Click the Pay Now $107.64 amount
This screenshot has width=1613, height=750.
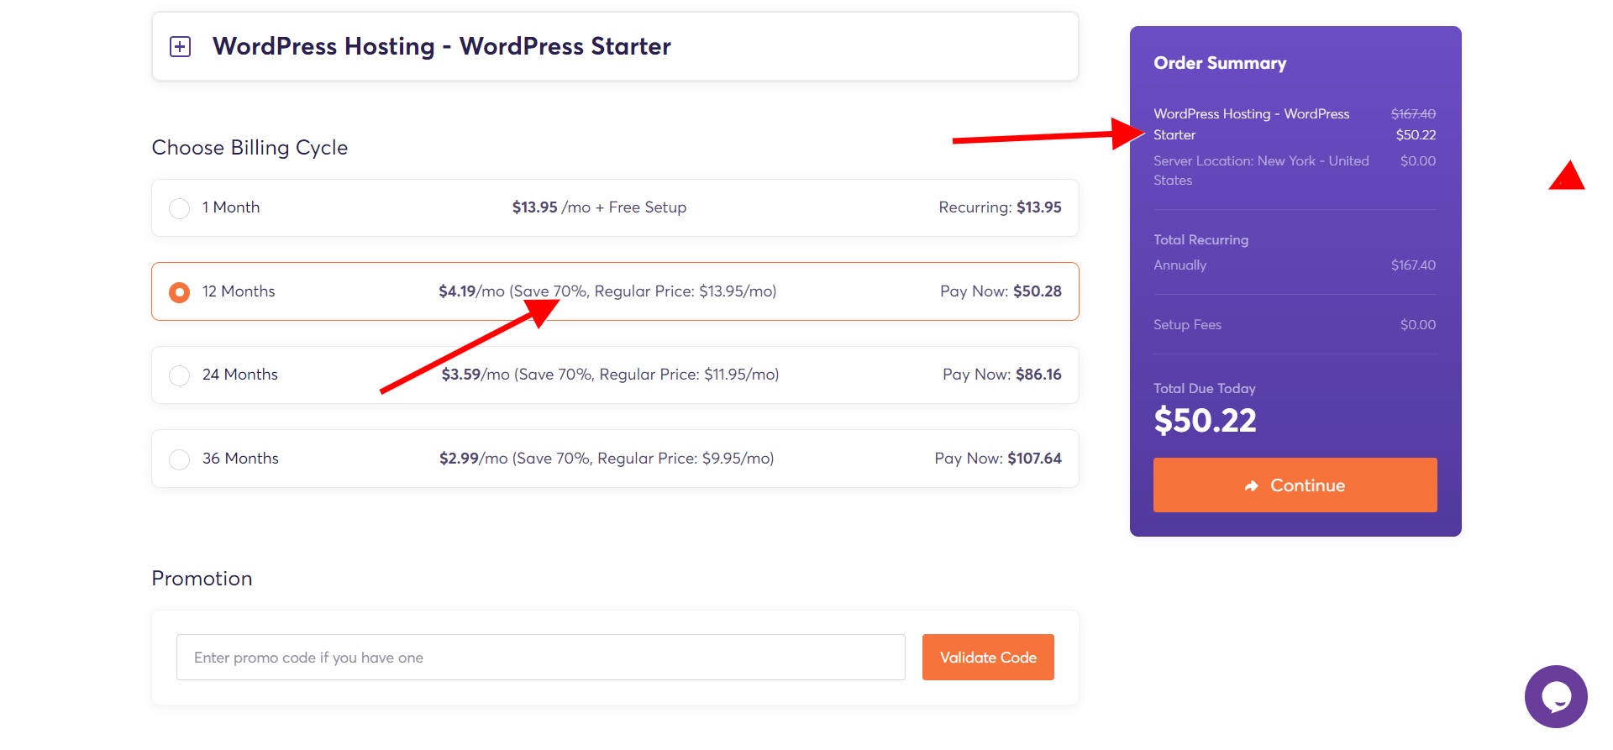click(998, 459)
